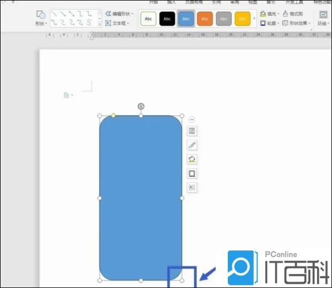Viewport: 332px width, 288px height.
Task: Open the 填充 fill dropdown arrow
Action: click(x=279, y=14)
